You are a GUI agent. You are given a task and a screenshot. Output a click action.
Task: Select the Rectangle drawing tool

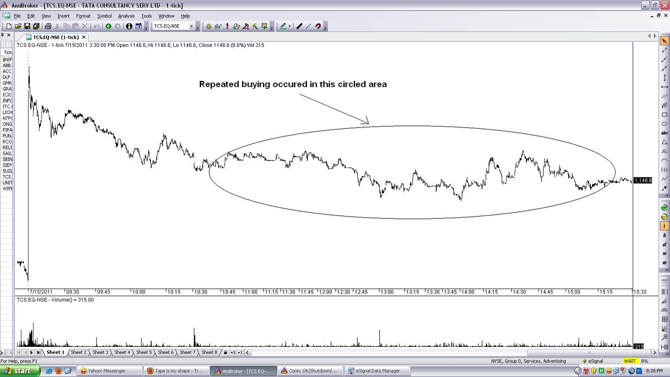(x=664, y=114)
